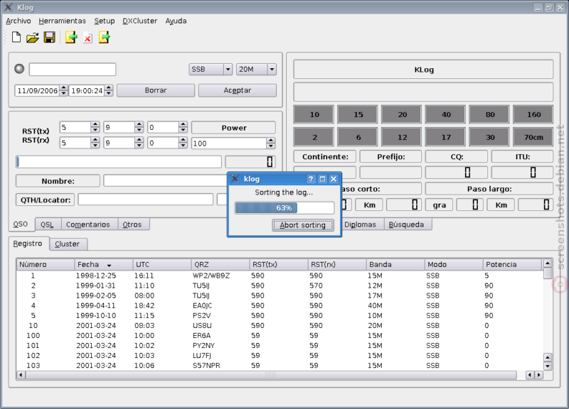Click the 2 band button
569x409 pixels.
coord(314,137)
